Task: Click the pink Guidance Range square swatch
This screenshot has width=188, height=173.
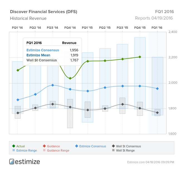Action: [44, 150]
